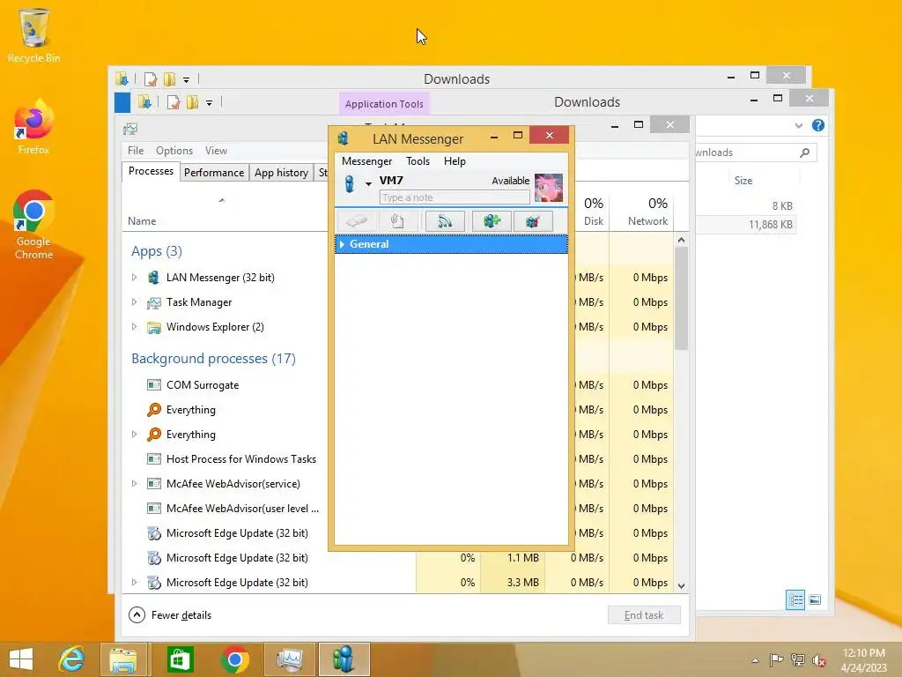Image resolution: width=902 pixels, height=677 pixels.
Task: Click the Firefox desktop shortcut
Action: click(x=33, y=127)
